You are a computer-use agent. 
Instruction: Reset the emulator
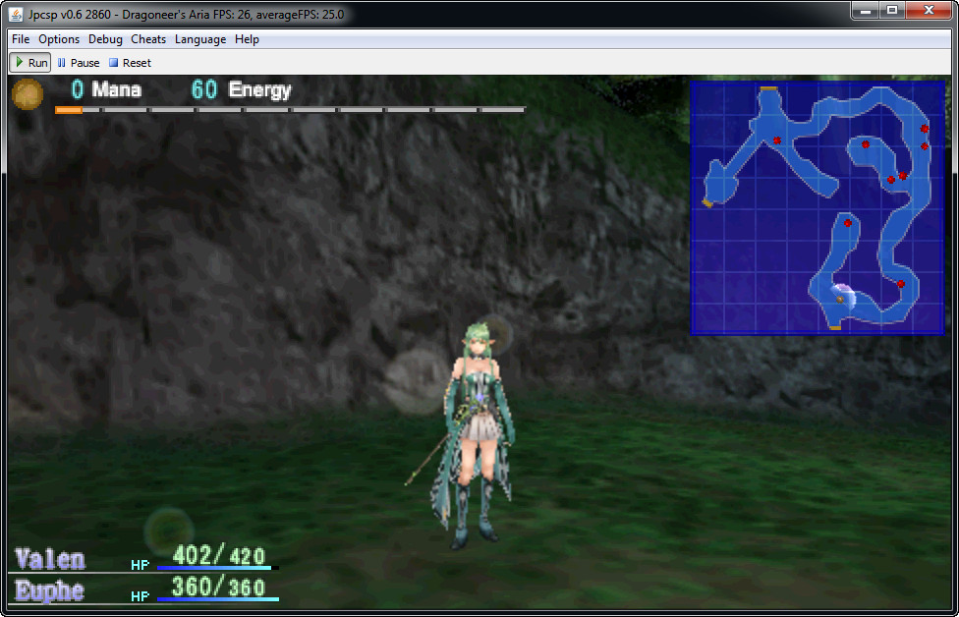(130, 62)
